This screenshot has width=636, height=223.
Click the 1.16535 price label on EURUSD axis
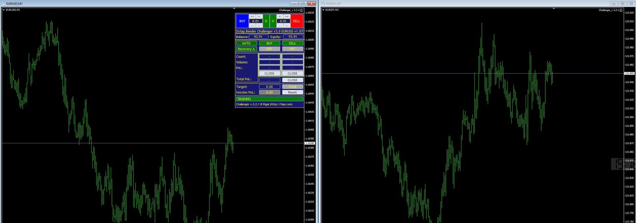(311, 13)
